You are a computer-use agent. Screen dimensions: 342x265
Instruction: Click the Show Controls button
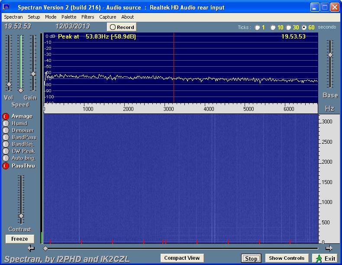pos(287,258)
